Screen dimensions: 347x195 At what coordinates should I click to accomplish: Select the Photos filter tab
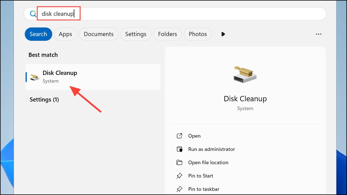pos(198,34)
